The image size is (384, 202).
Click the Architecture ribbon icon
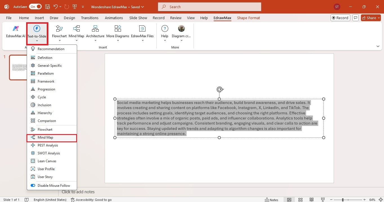click(95, 28)
